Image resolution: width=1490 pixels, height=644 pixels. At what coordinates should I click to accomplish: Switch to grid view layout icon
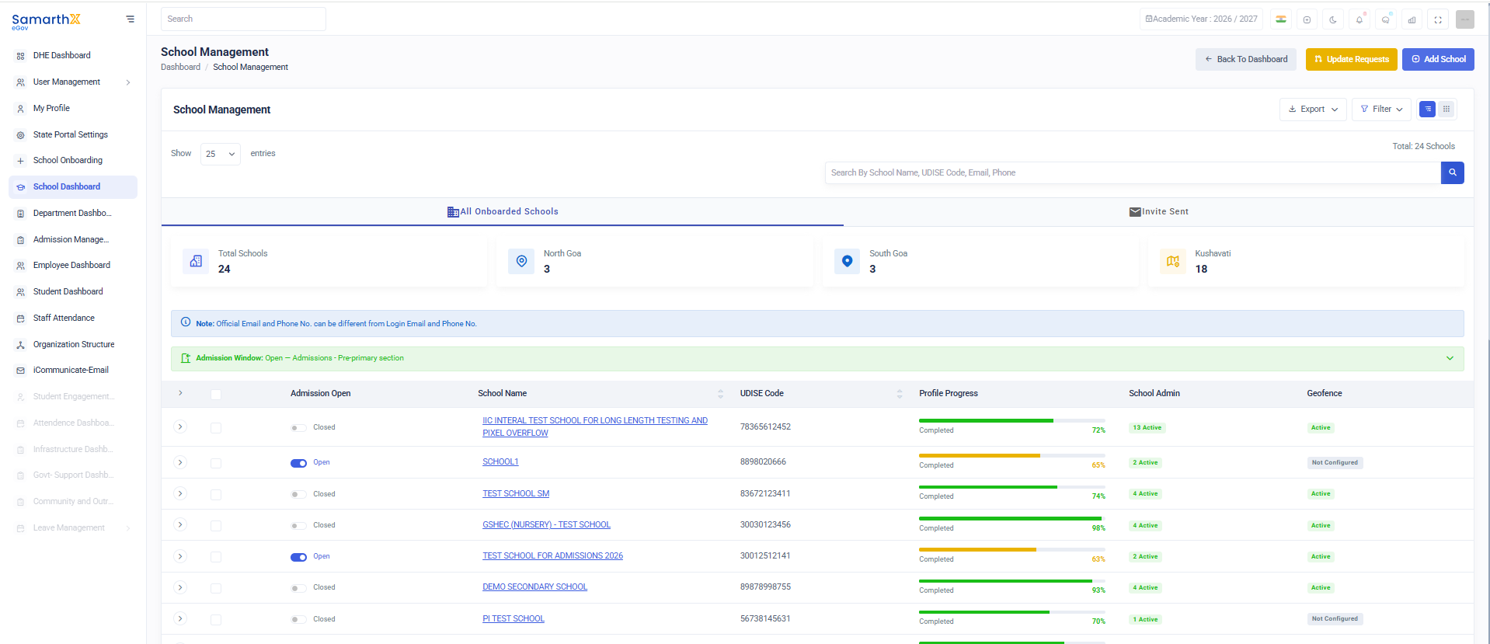pos(1446,110)
